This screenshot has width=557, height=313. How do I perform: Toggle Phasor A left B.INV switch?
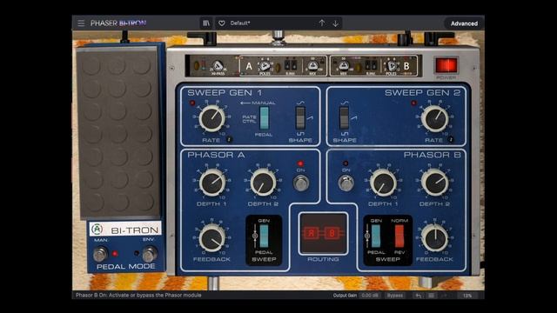point(287,65)
